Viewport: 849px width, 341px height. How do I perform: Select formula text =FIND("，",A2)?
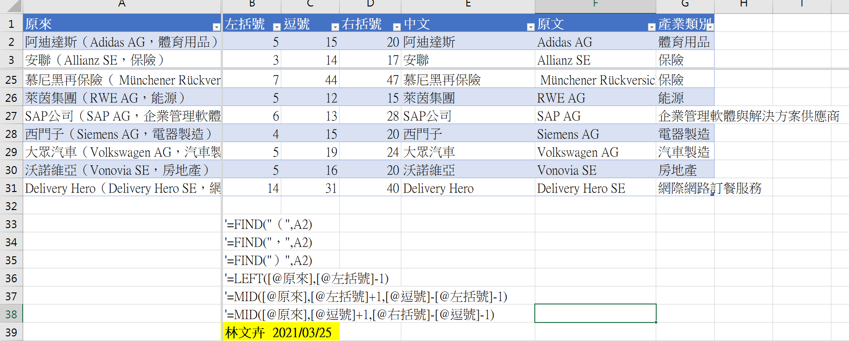click(x=268, y=242)
